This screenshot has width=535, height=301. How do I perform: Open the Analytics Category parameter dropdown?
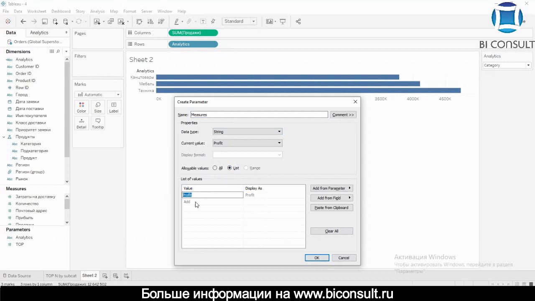[507, 65]
